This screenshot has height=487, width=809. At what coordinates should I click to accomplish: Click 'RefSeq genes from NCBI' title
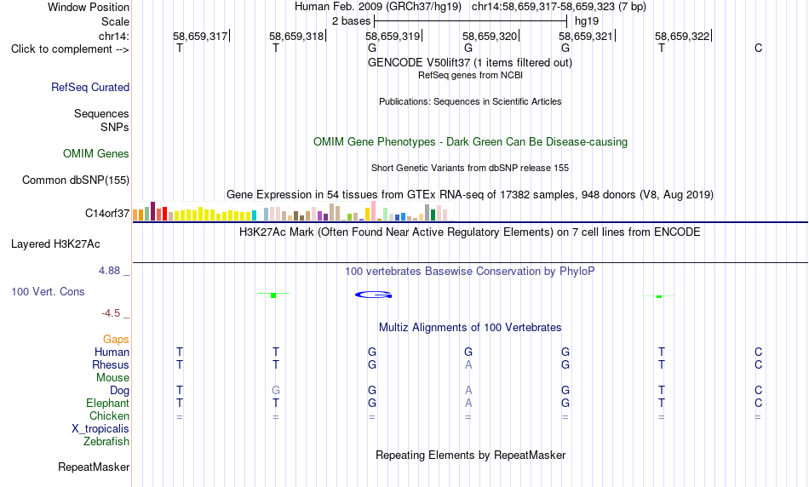471,75
